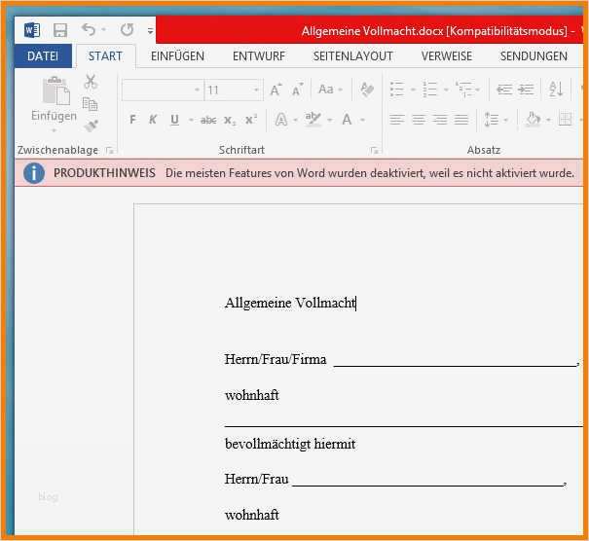589x541 pixels.
Task: Open the Aa change case menu
Action: (x=330, y=90)
